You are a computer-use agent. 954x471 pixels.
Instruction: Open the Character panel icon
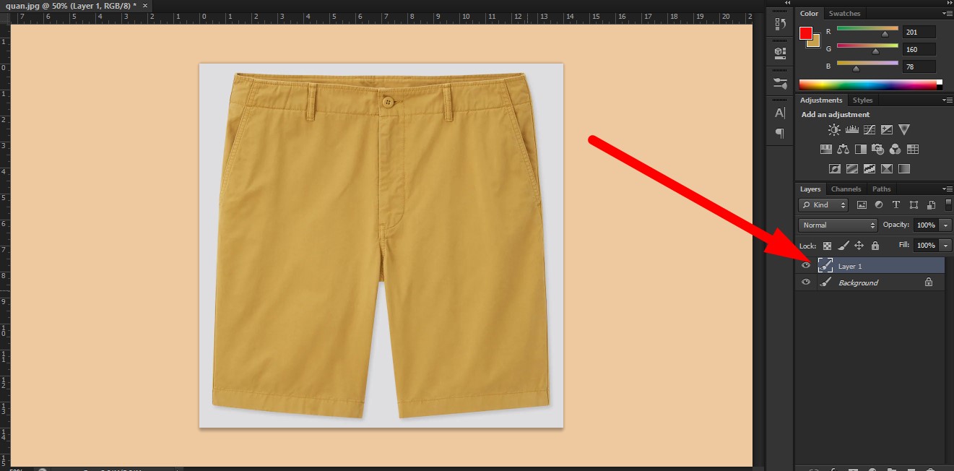[780, 113]
